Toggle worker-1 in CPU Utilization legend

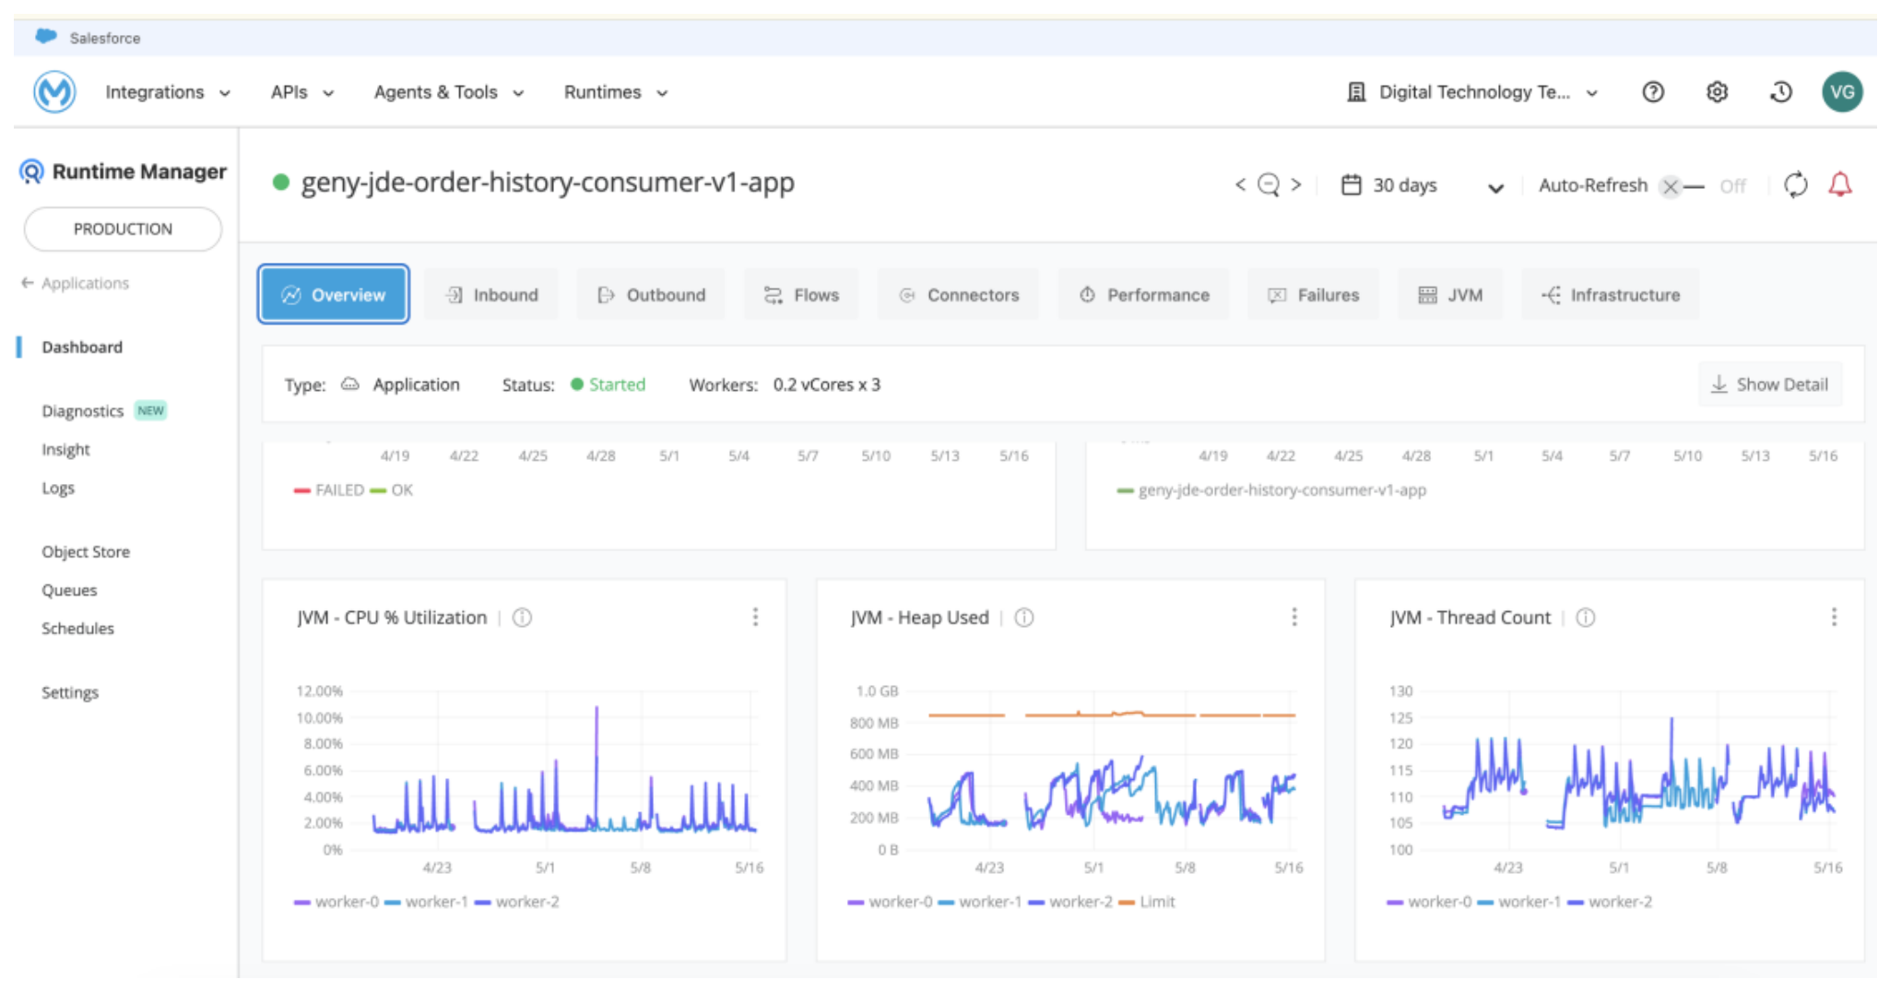pos(426,902)
